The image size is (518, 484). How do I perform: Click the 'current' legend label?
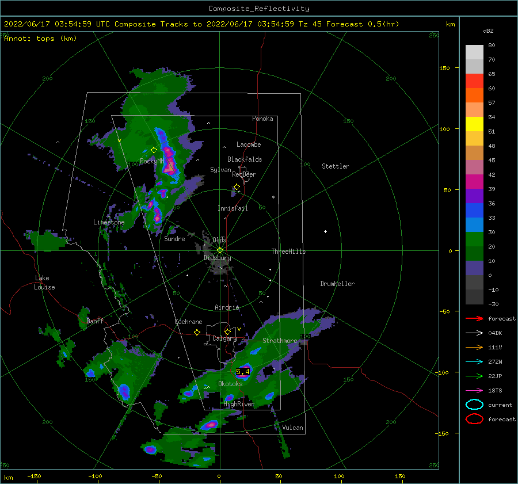tap(500, 405)
